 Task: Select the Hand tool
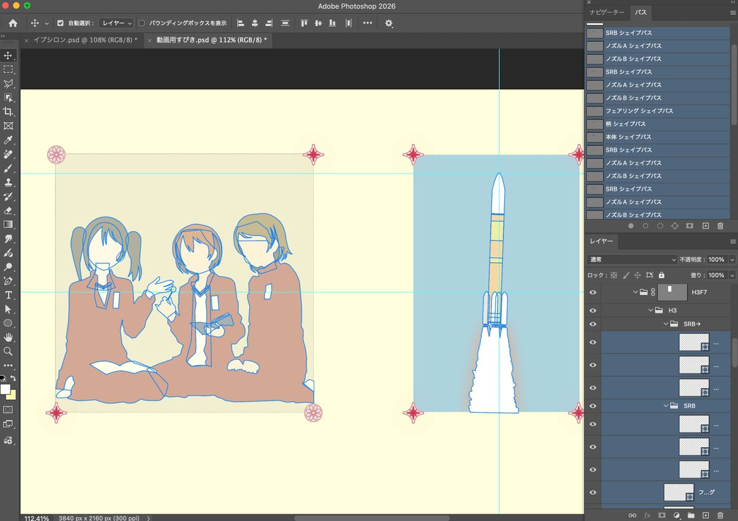pos(8,337)
